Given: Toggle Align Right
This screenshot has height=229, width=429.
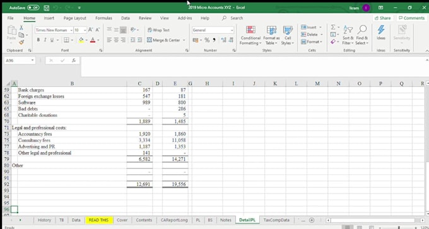Looking at the screenshot, I should click(124, 40).
